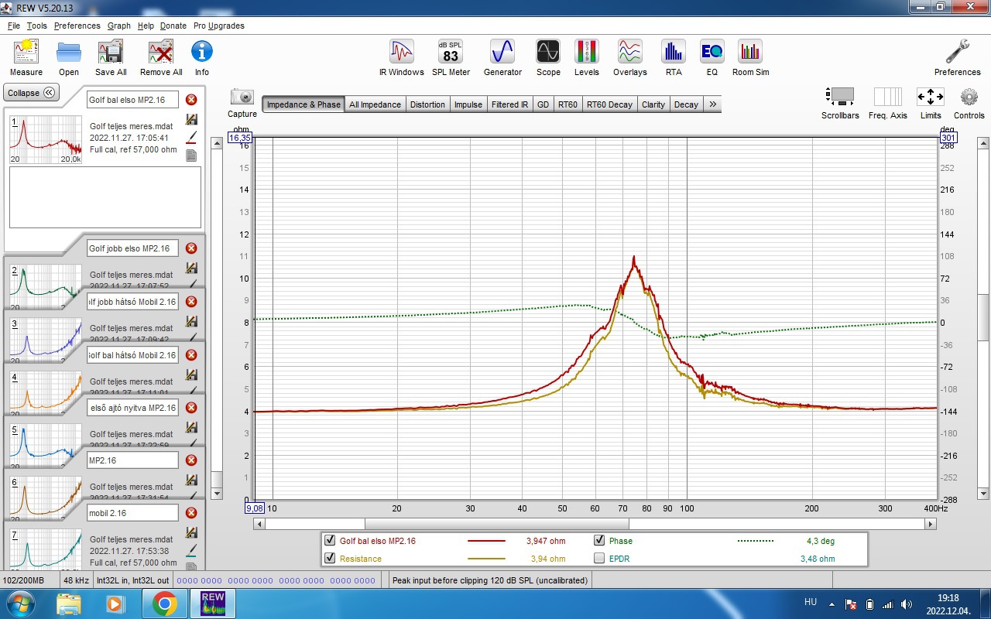
Task: Open File Explorer from the taskbar
Action: pos(69,603)
